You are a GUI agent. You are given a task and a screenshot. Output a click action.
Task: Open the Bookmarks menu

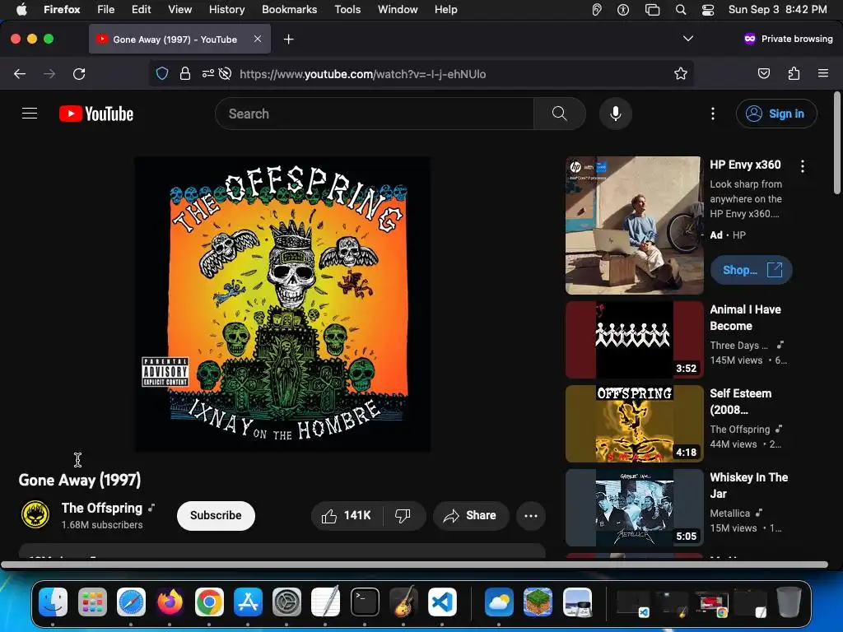[289, 10]
